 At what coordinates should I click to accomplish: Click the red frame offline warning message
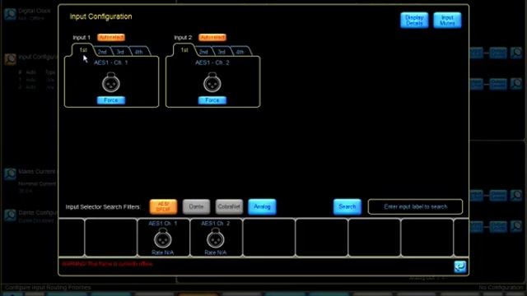[107, 264]
